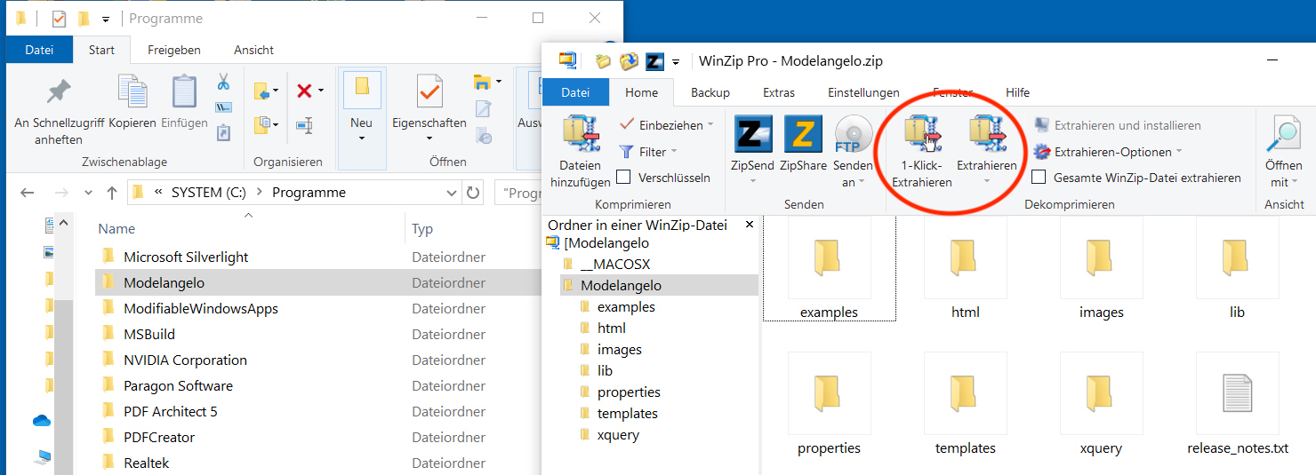Image resolution: width=1316 pixels, height=475 pixels.
Task: Click the 1-Klick-Extrahieren icon
Action: pyautogui.click(x=922, y=135)
